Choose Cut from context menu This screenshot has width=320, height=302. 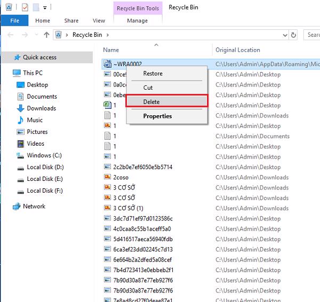(167, 88)
